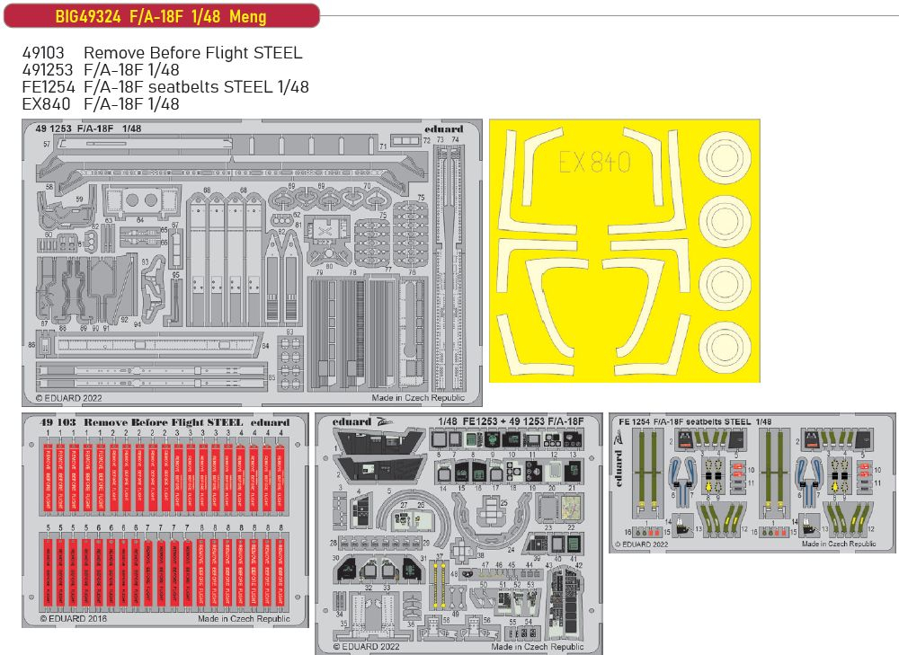Open the yellow EX840 mask sheet image
Image resolution: width=899 pixels, height=655 pixels.
click(625, 251)
